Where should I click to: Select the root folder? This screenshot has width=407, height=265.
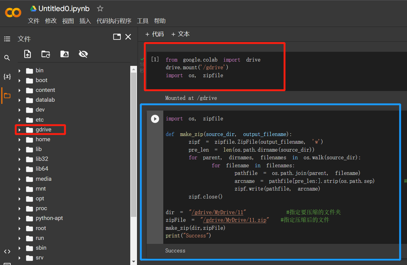pos(41,228)
